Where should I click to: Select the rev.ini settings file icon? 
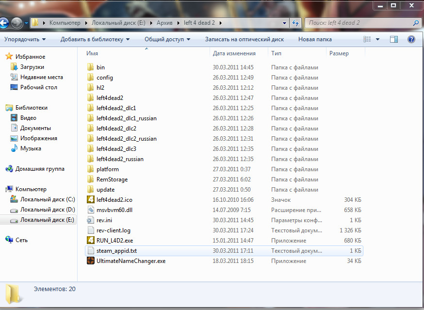click(x=90, y=220)
